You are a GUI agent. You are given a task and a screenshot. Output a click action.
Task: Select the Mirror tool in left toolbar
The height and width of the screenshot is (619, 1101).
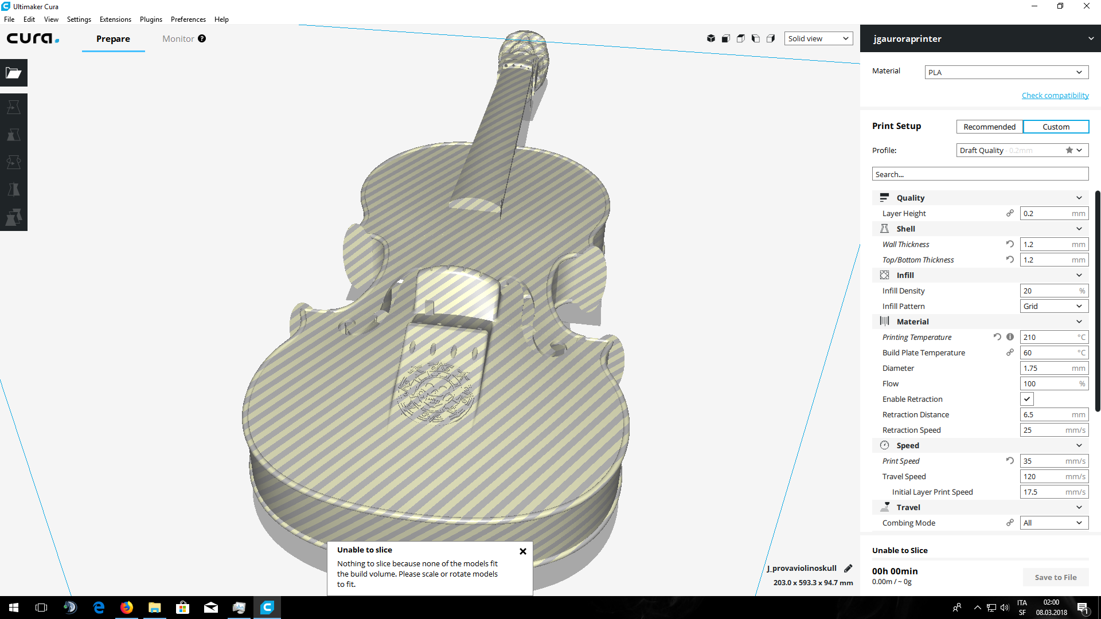point(14,190)
